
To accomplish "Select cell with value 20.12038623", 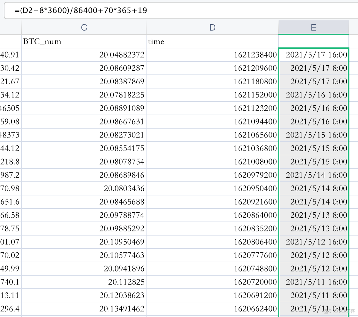I will [x=84, y=295].
